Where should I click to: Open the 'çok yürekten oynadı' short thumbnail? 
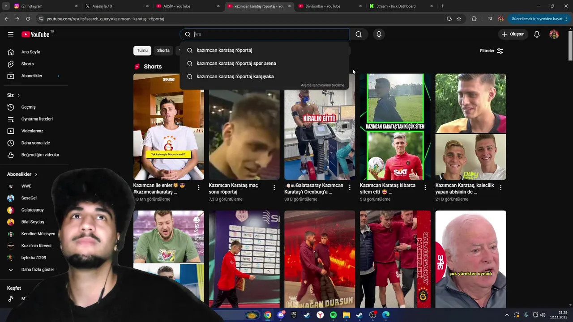[470, 259]
